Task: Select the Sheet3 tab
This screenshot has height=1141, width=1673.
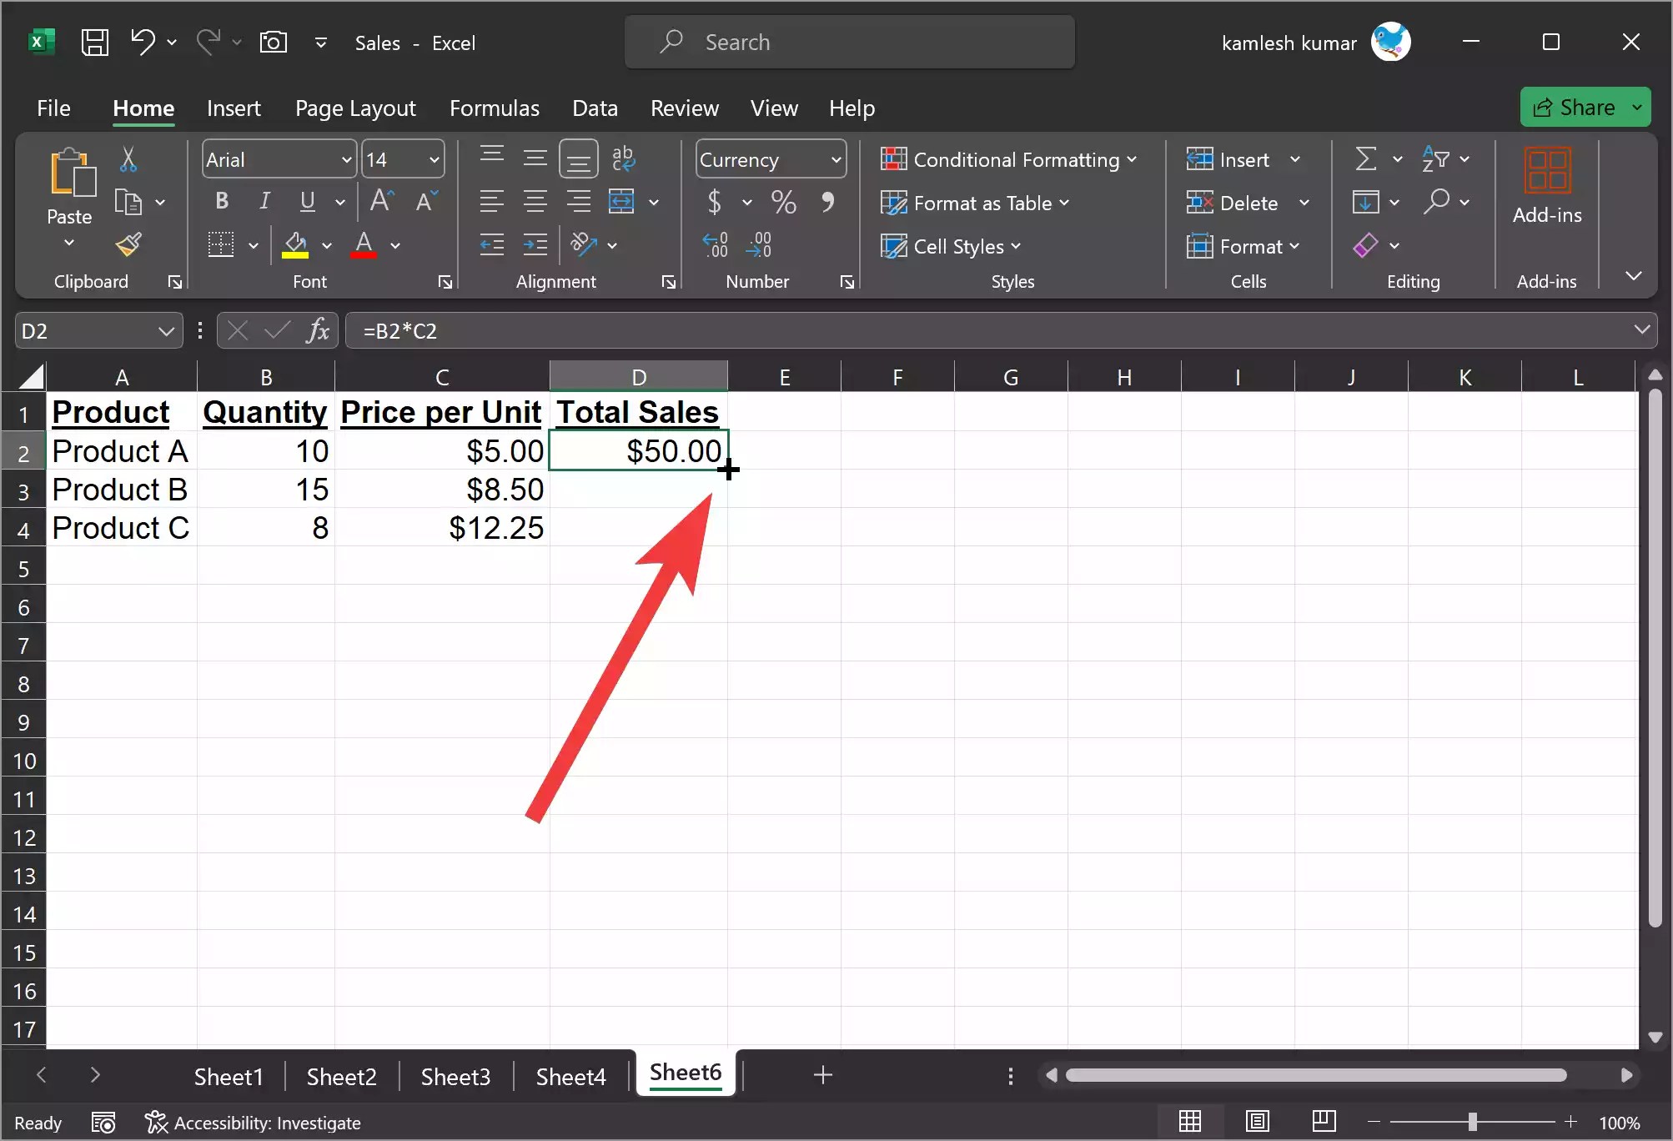Action: tap(455, 1076)
